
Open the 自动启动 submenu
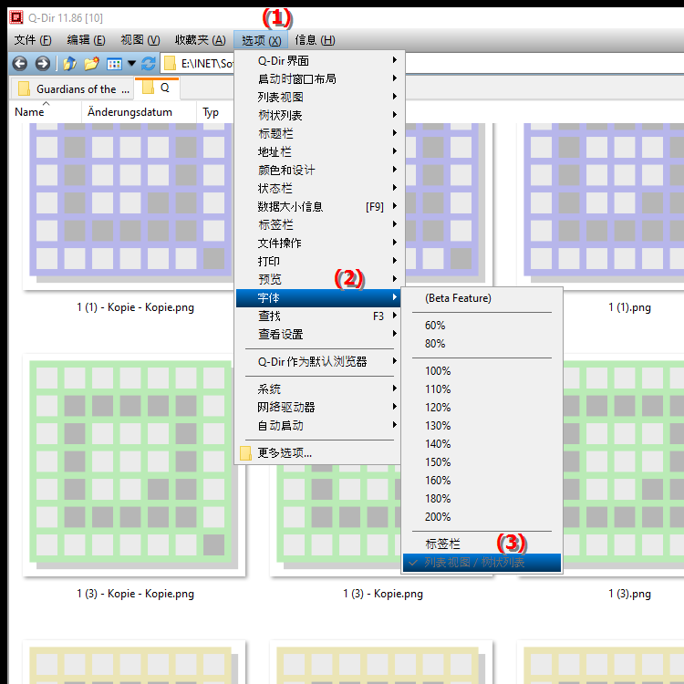tap(318, 425)
